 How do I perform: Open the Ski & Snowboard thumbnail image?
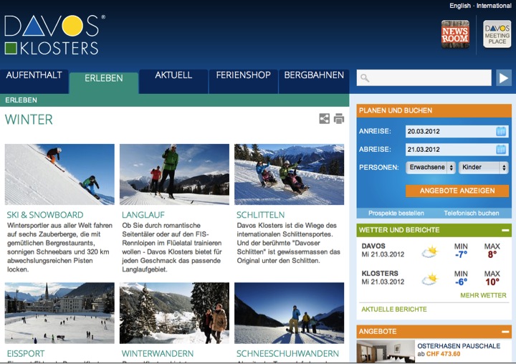[x=59, y=174]
